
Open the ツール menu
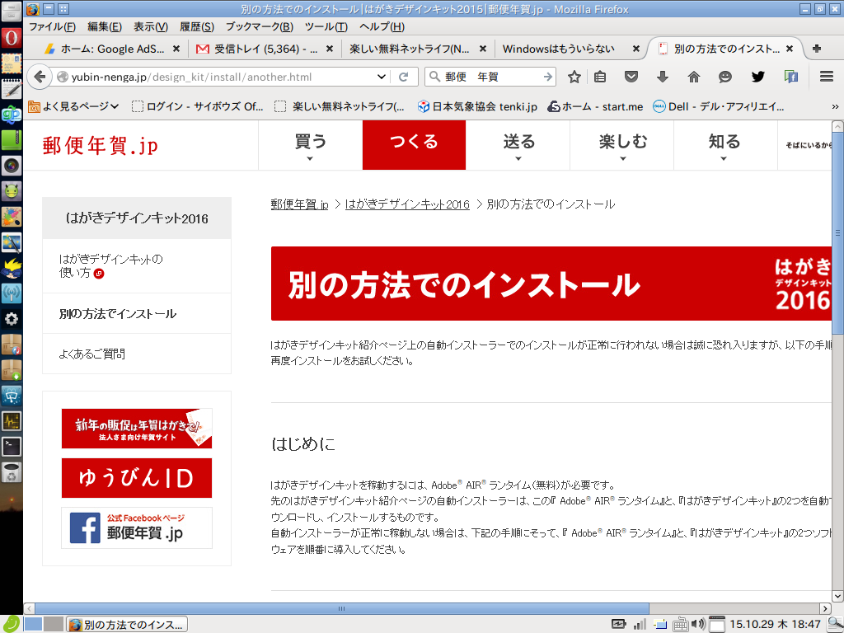point(326,26)
